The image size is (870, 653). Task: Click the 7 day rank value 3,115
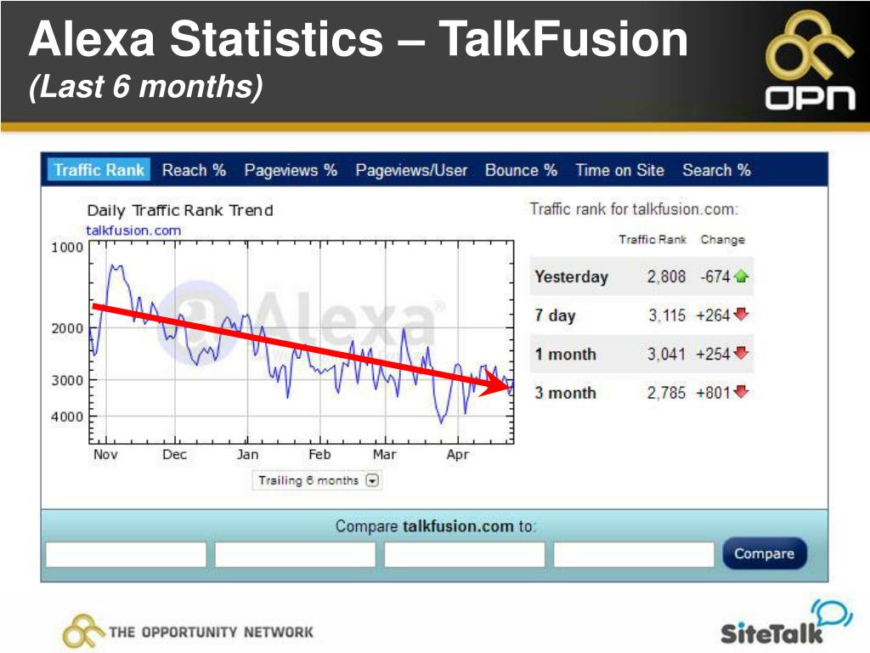click(668, 315)
